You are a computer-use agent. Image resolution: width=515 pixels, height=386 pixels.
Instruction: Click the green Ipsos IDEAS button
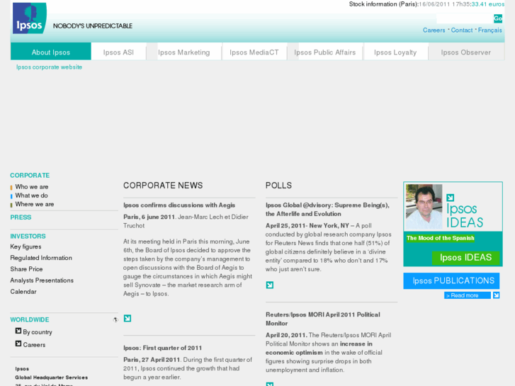pos(465,258)
